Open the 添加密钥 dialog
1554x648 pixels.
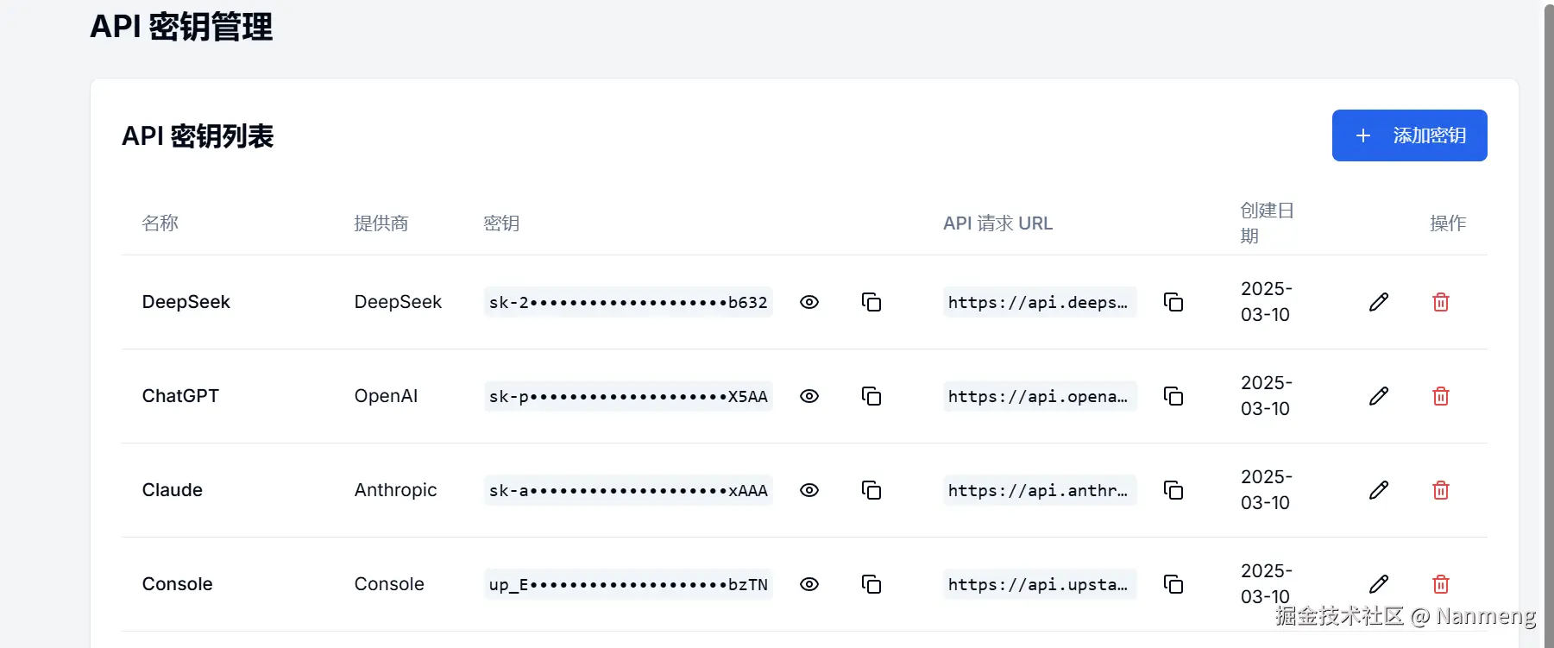[1408, 135]
